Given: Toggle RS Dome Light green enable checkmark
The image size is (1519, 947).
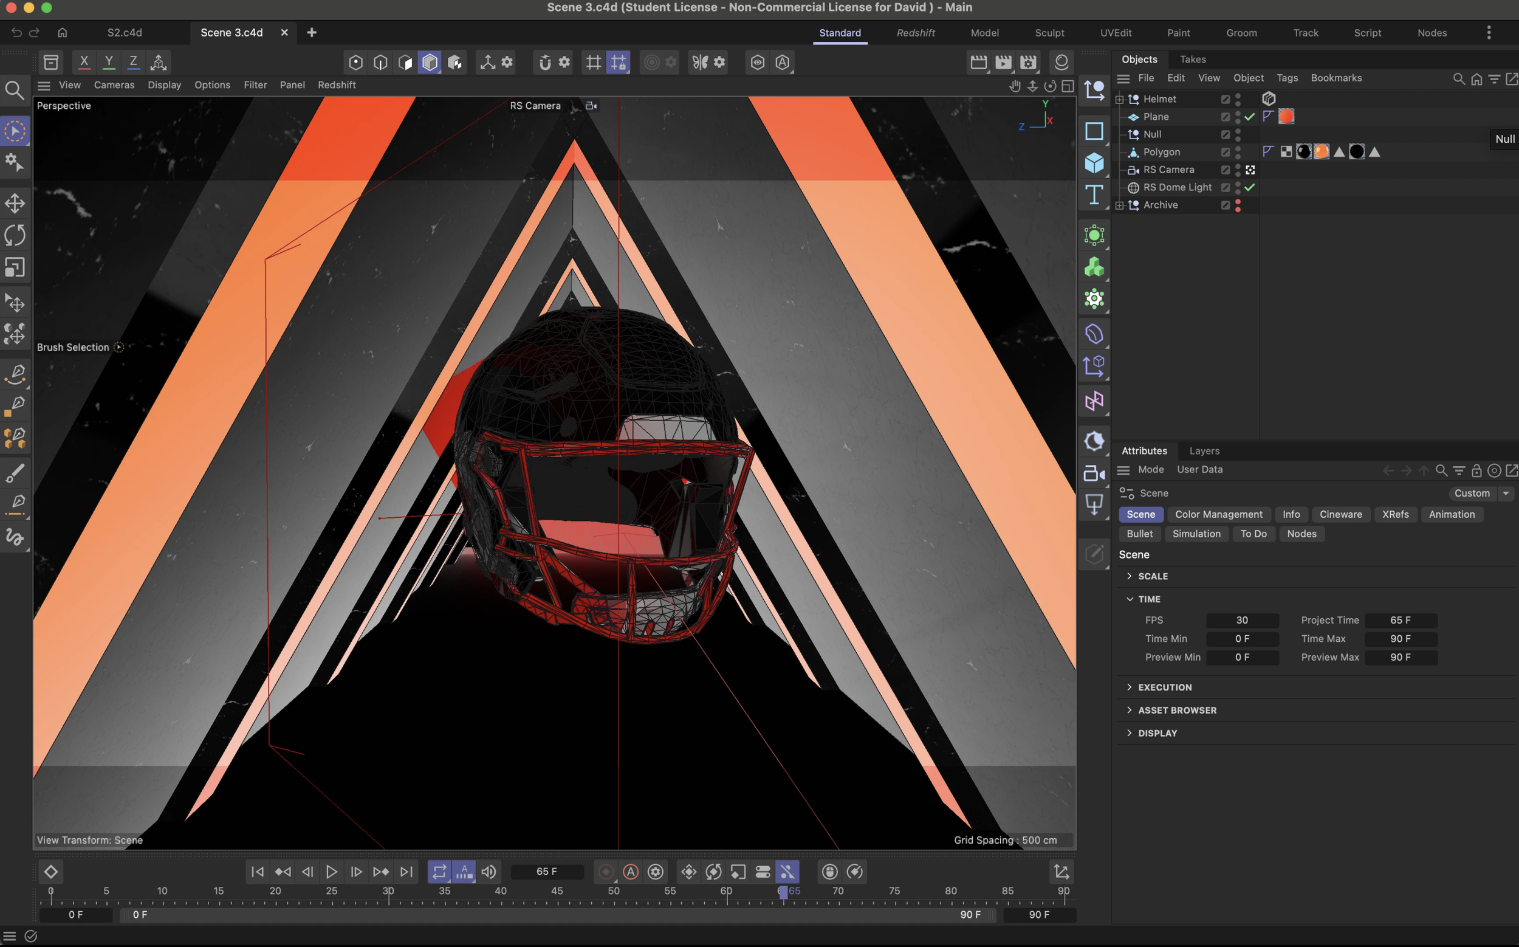Looking at the screenshot, I should coord(1250,187).
